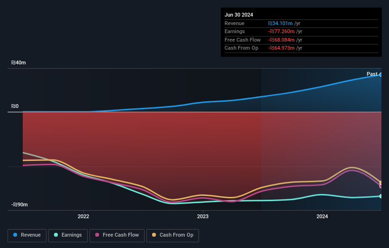Screen dimensions: 389x248
Task: Click the Cash From Op label in tooltip
Action: click(x=241, y=48)
